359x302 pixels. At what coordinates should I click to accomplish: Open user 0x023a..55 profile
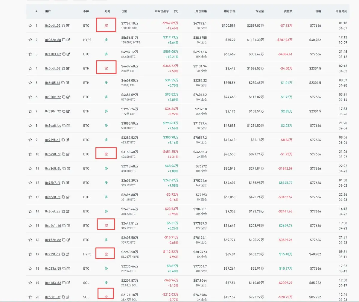(x=53, y=269)
